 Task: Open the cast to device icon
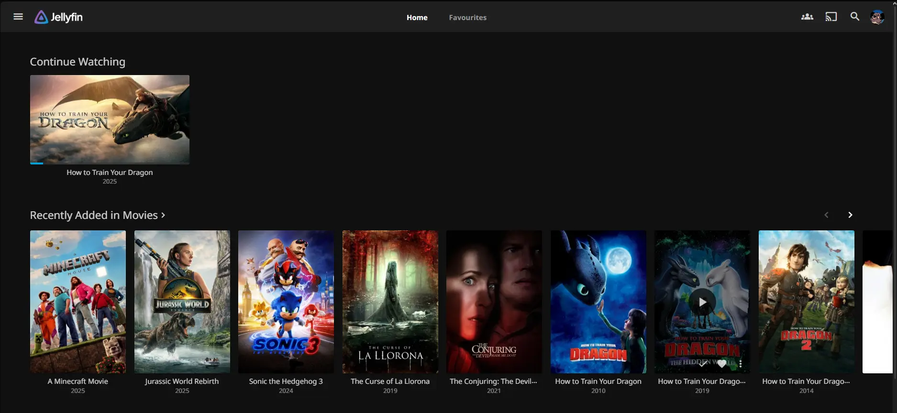click(831, 17)
